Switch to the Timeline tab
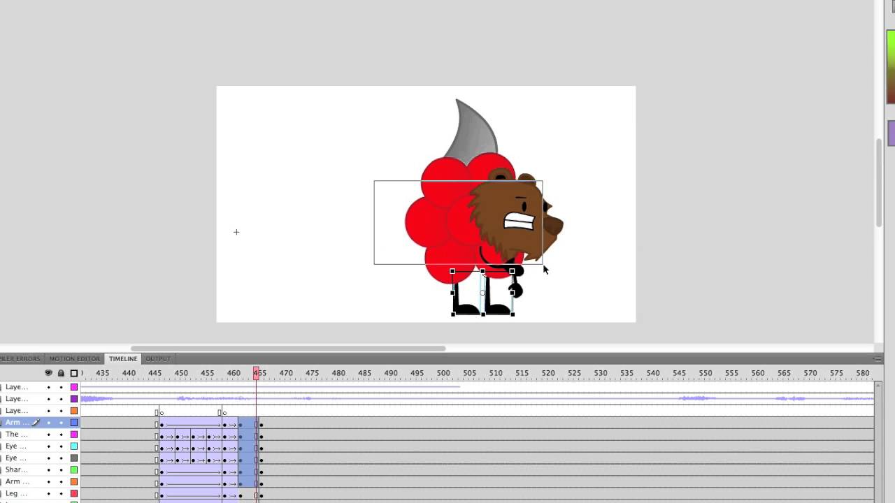The image size is (895, 503). tap(123, 358)
